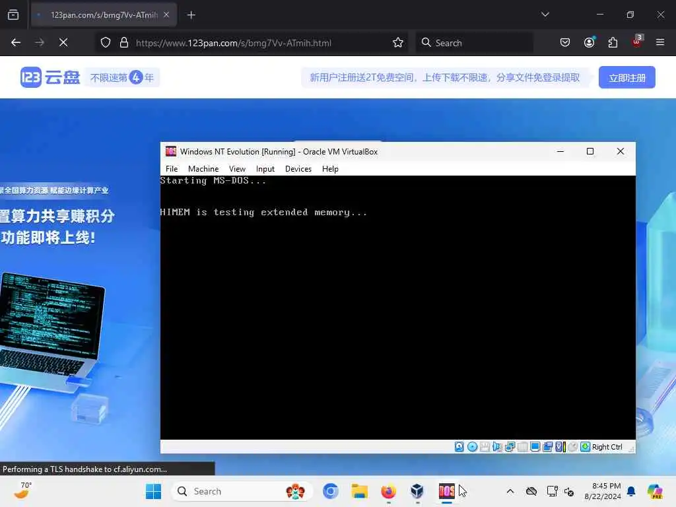
Task: Open the Firefox hamburger application menu
Action: (x=660, y=42)
